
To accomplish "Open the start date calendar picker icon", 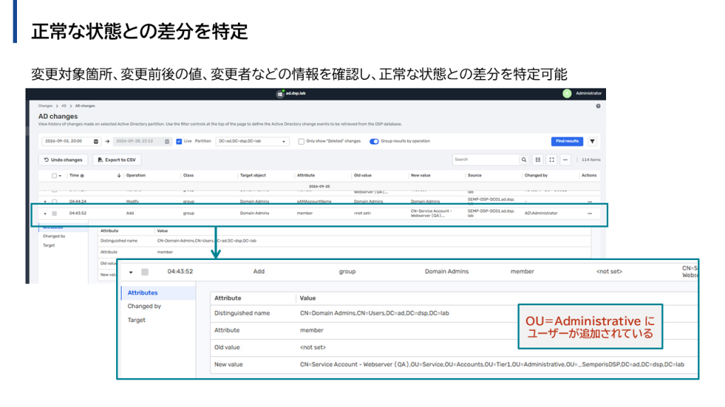I will 96,141.
